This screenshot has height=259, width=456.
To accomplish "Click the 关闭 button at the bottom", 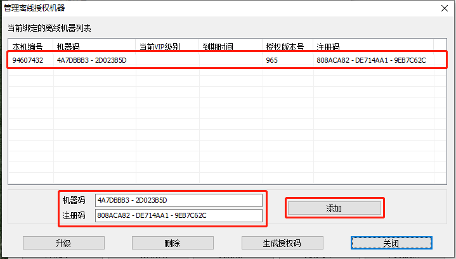I will point(391,243).
